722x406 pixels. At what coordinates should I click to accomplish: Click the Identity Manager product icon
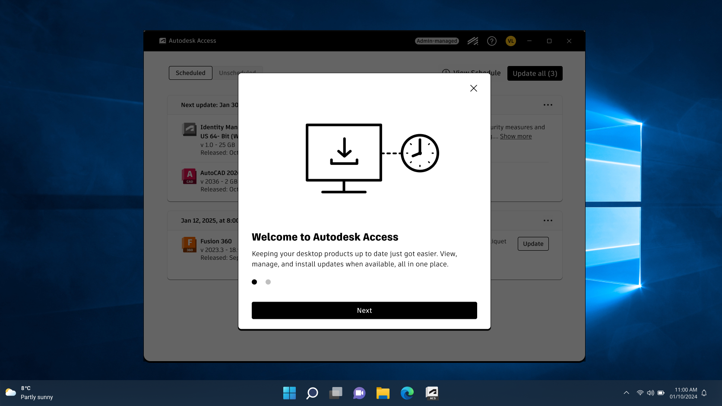coord(189,129)
